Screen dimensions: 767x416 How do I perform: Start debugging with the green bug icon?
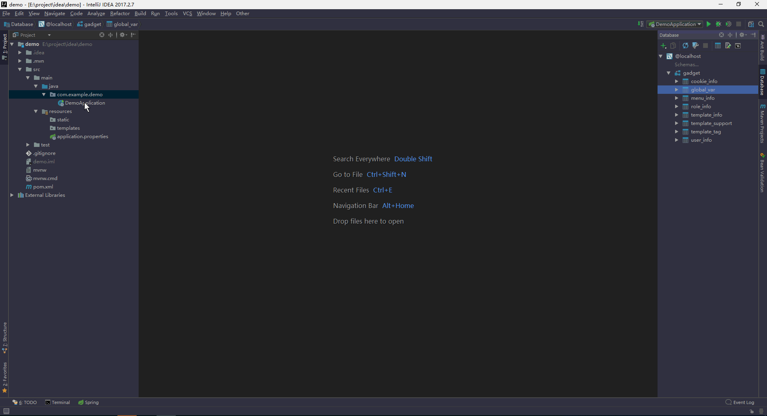pos(718,24)
